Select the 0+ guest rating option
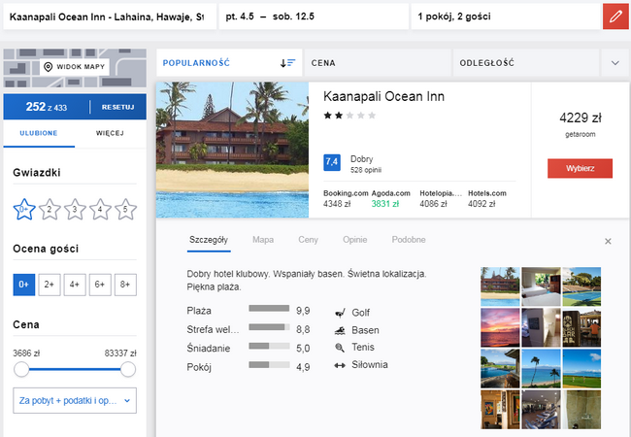631x437 pixels. click(x=24, y=285)
